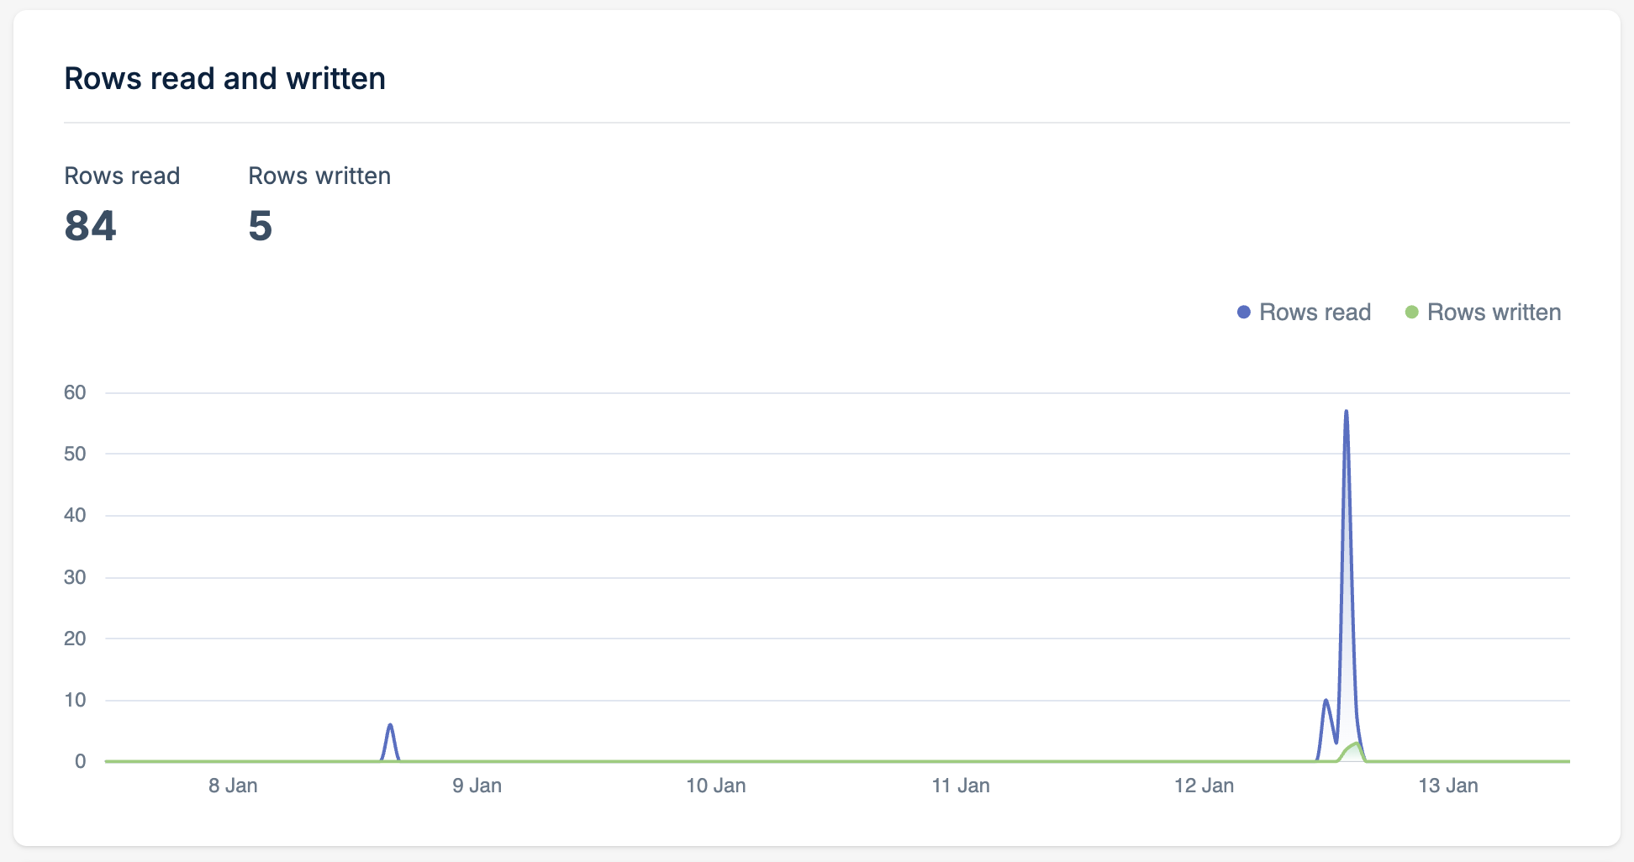Click the 13 Jan axis label
1634x862 pixels.
coord(1448,786)
